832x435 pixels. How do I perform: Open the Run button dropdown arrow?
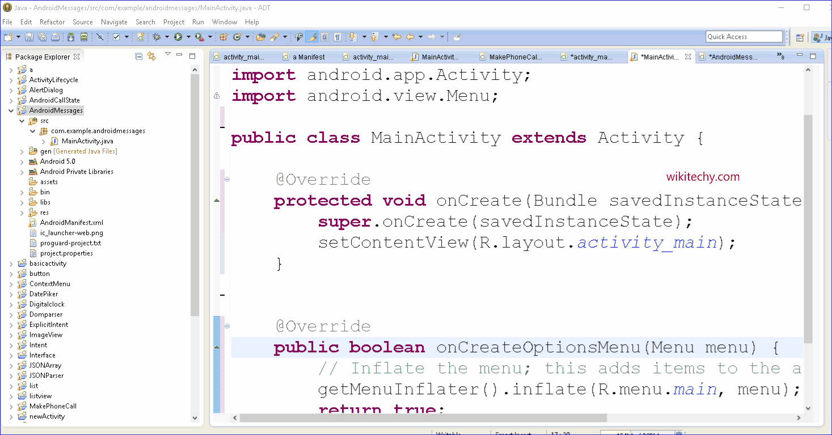[x=188, y=37]
